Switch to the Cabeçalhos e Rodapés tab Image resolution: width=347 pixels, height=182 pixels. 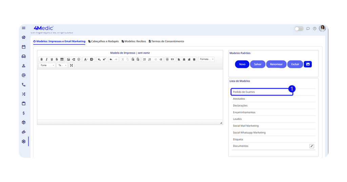click(x=104, y=41)
